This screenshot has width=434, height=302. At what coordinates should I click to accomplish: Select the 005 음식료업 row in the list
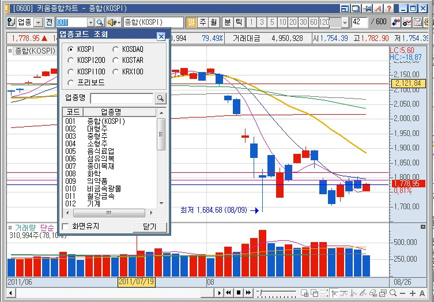pos(110,151)
